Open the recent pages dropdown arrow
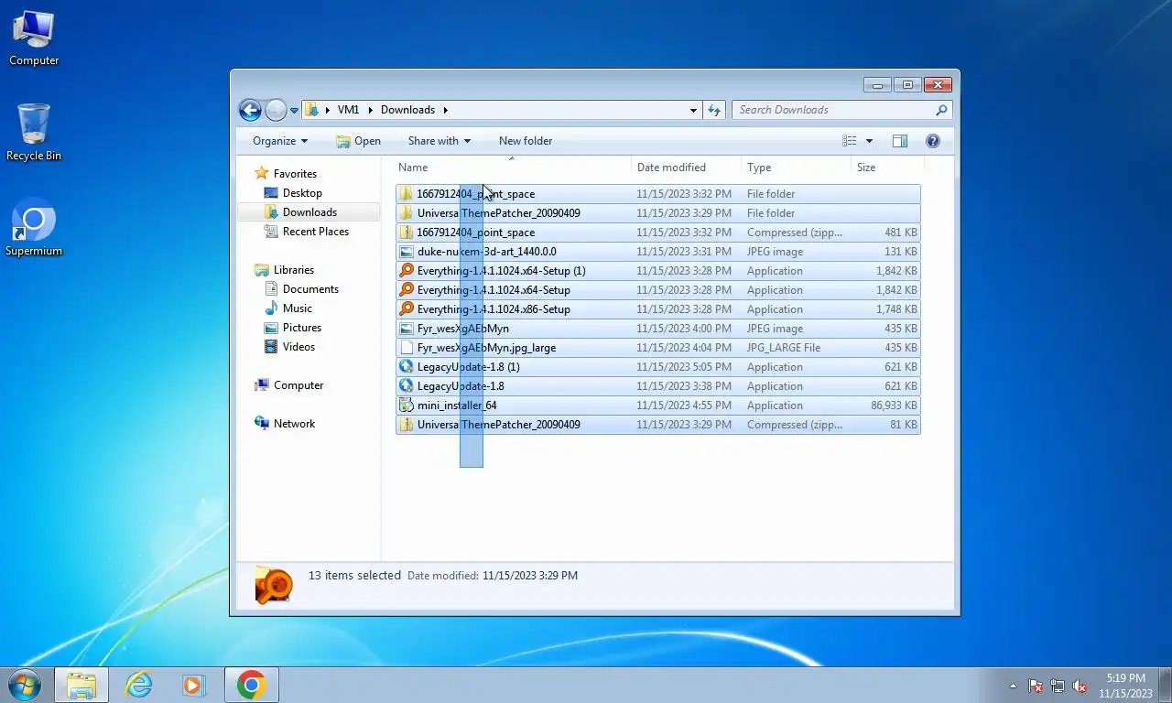The image size is (1172, 703). (x=295, y=110)
